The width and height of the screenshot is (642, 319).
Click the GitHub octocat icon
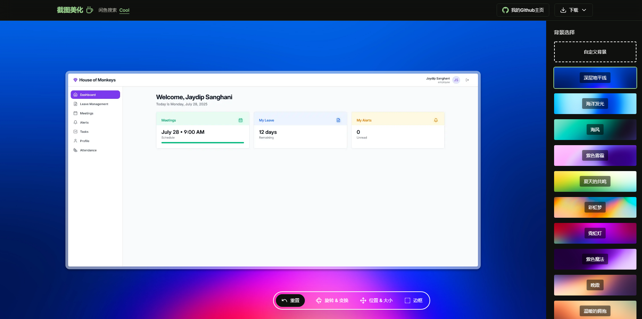click(x=505, y=10)
